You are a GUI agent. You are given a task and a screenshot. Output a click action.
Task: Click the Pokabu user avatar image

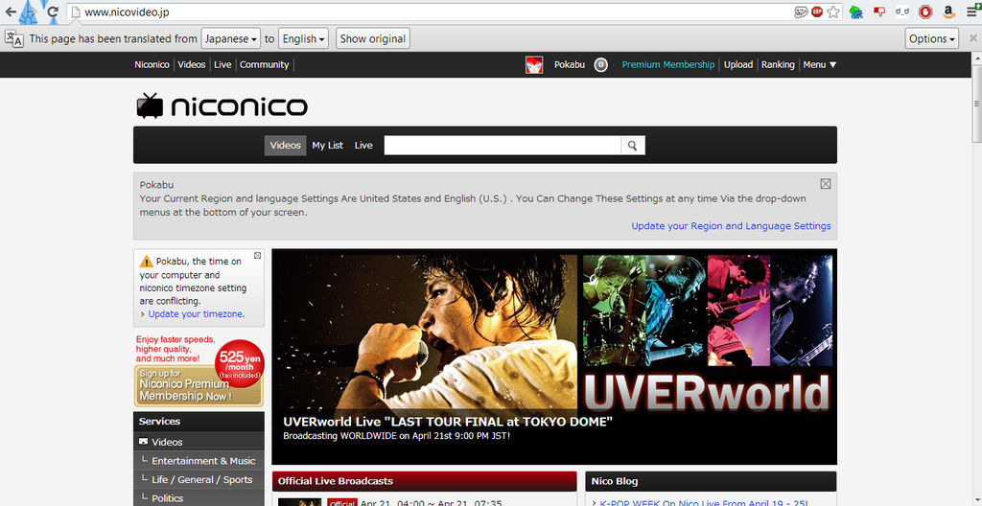pyautogui.click(x=534, y=64)
